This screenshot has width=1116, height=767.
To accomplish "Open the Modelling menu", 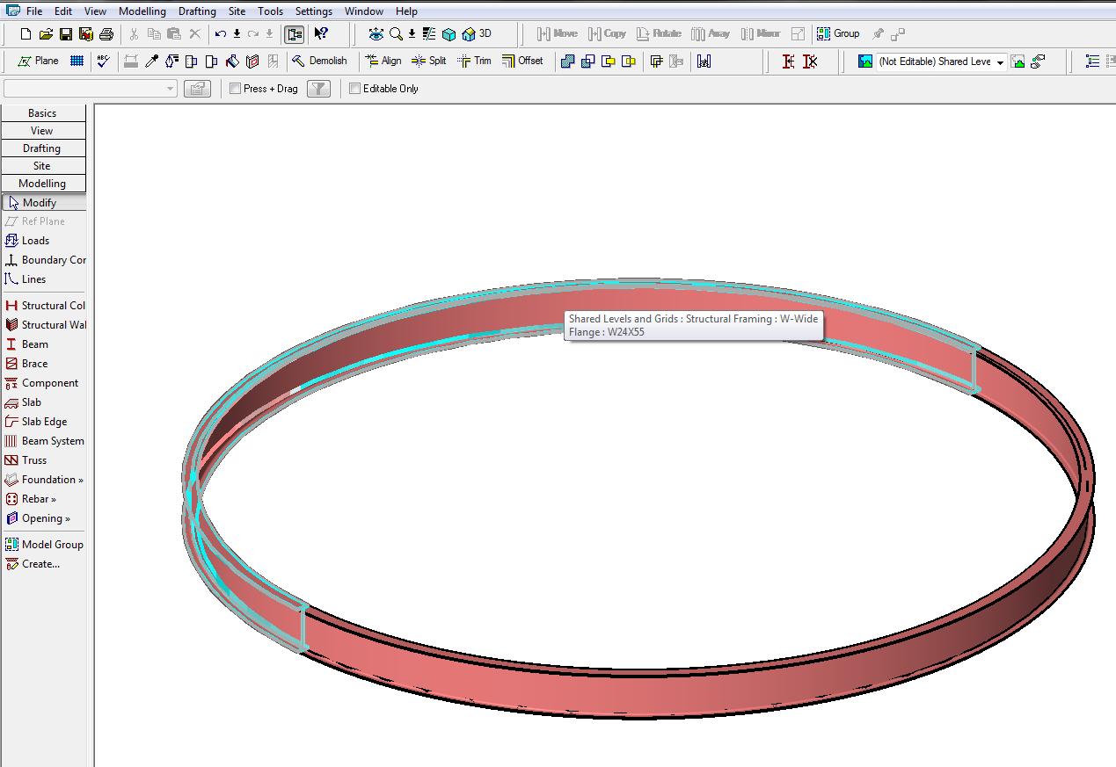I will 142,11.
